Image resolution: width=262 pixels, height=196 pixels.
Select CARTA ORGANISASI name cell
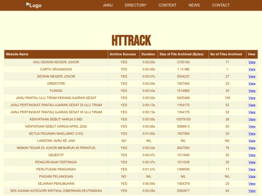click(x=56, y=69)
